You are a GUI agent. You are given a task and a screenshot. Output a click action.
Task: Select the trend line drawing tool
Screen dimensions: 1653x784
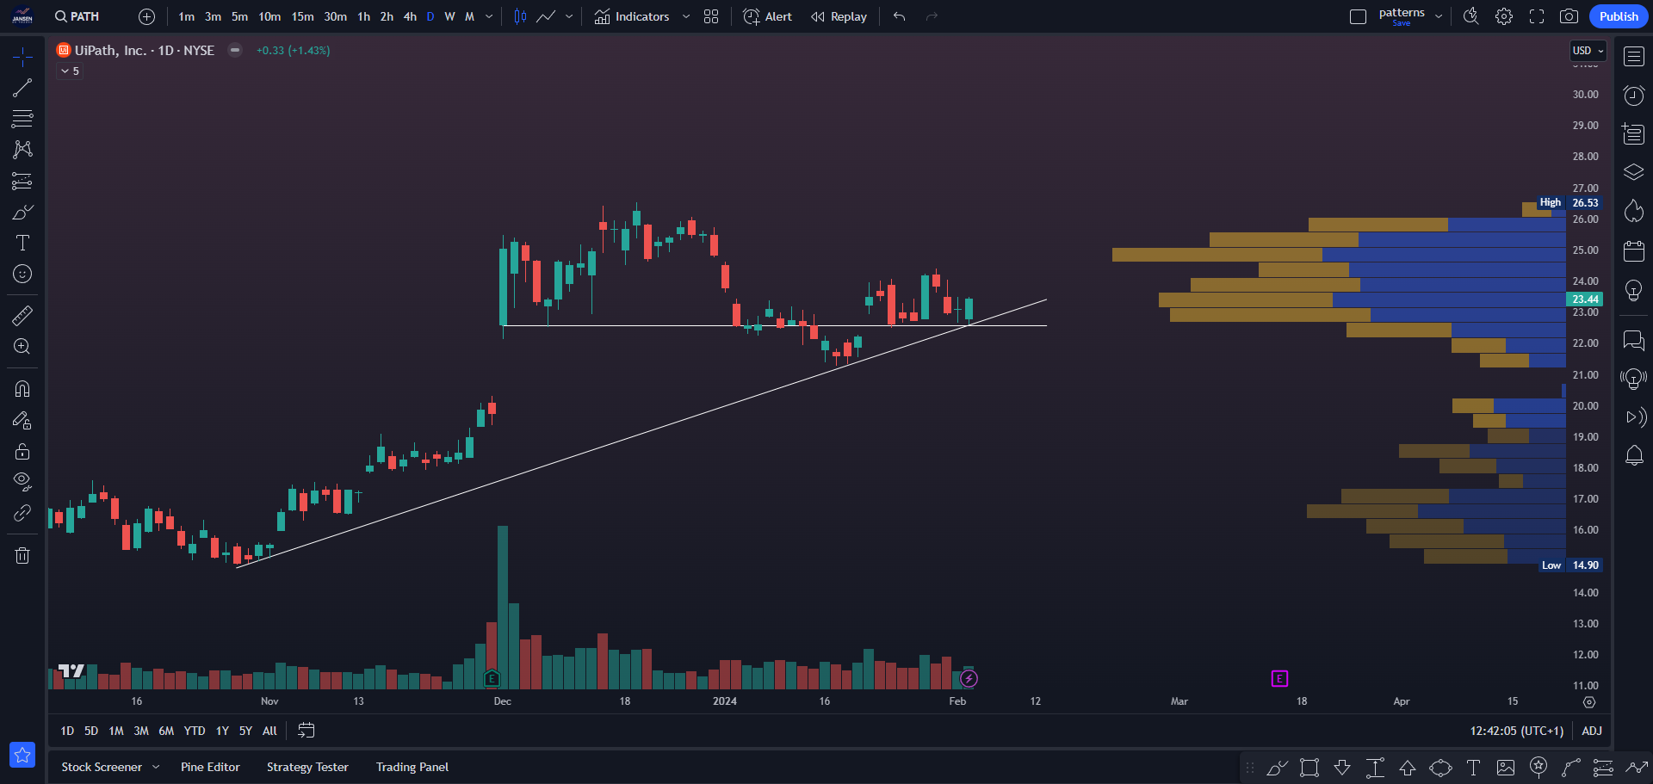[x=22, y=88]
